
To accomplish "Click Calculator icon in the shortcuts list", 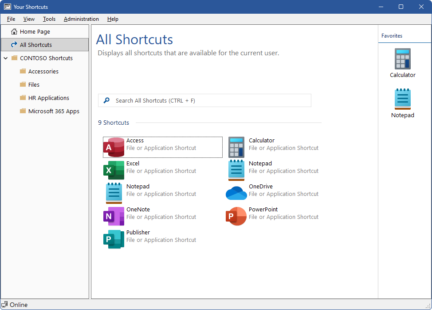I will 236,147.
